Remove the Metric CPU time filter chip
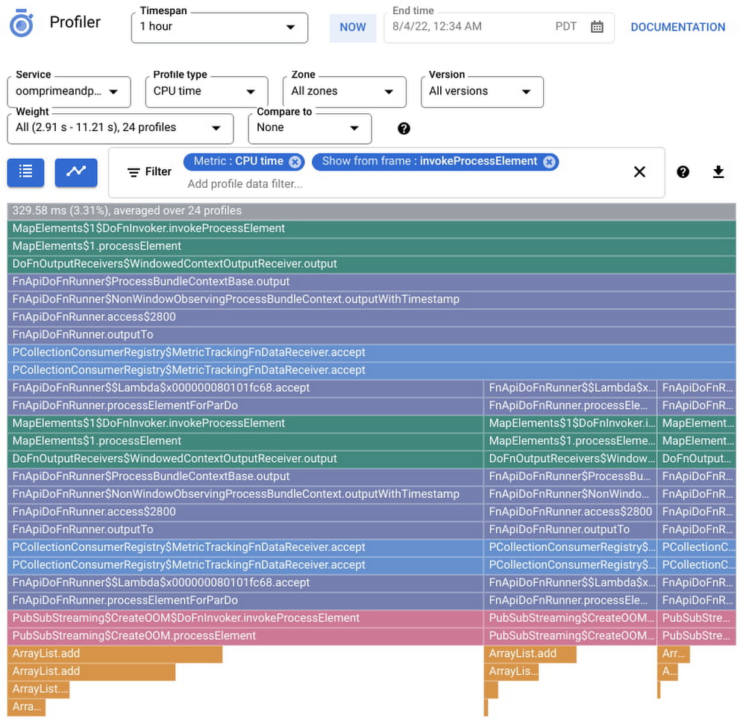This screenshot has width=746, height=720. (x=295, y=162)
